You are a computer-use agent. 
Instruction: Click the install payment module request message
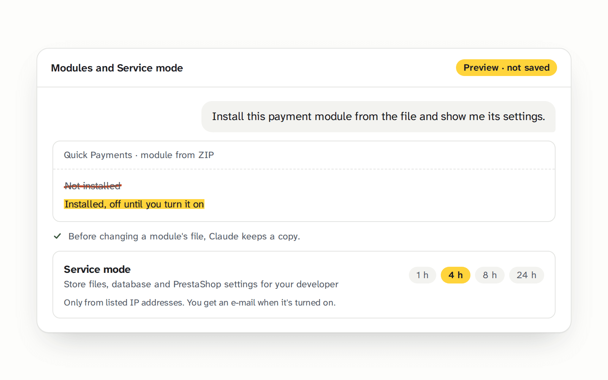[378, 117]
